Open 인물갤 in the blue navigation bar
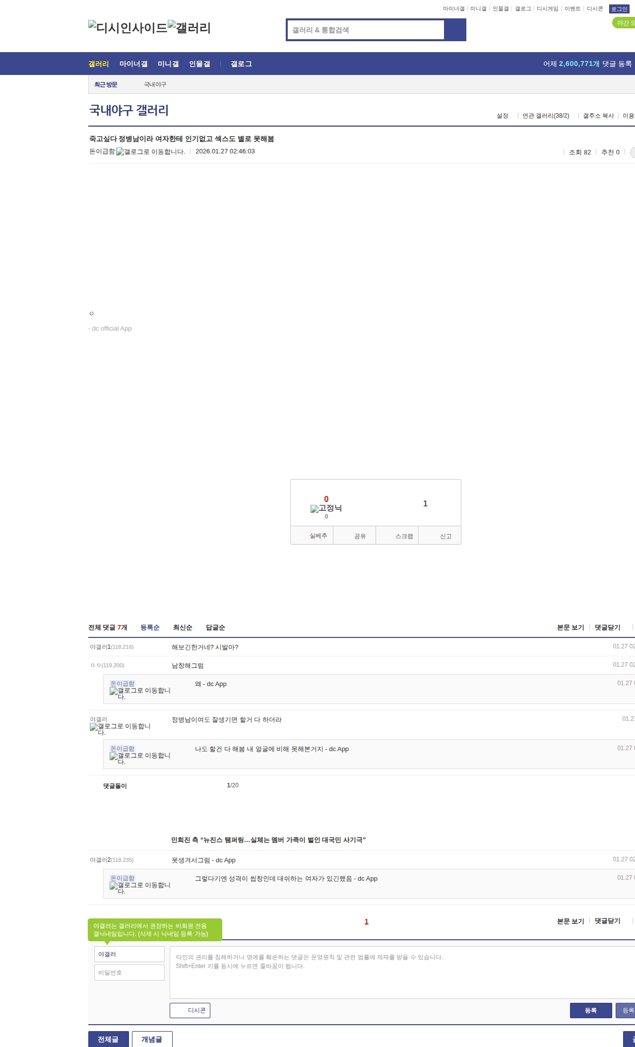635x1047 pixels. click(199, 64)
